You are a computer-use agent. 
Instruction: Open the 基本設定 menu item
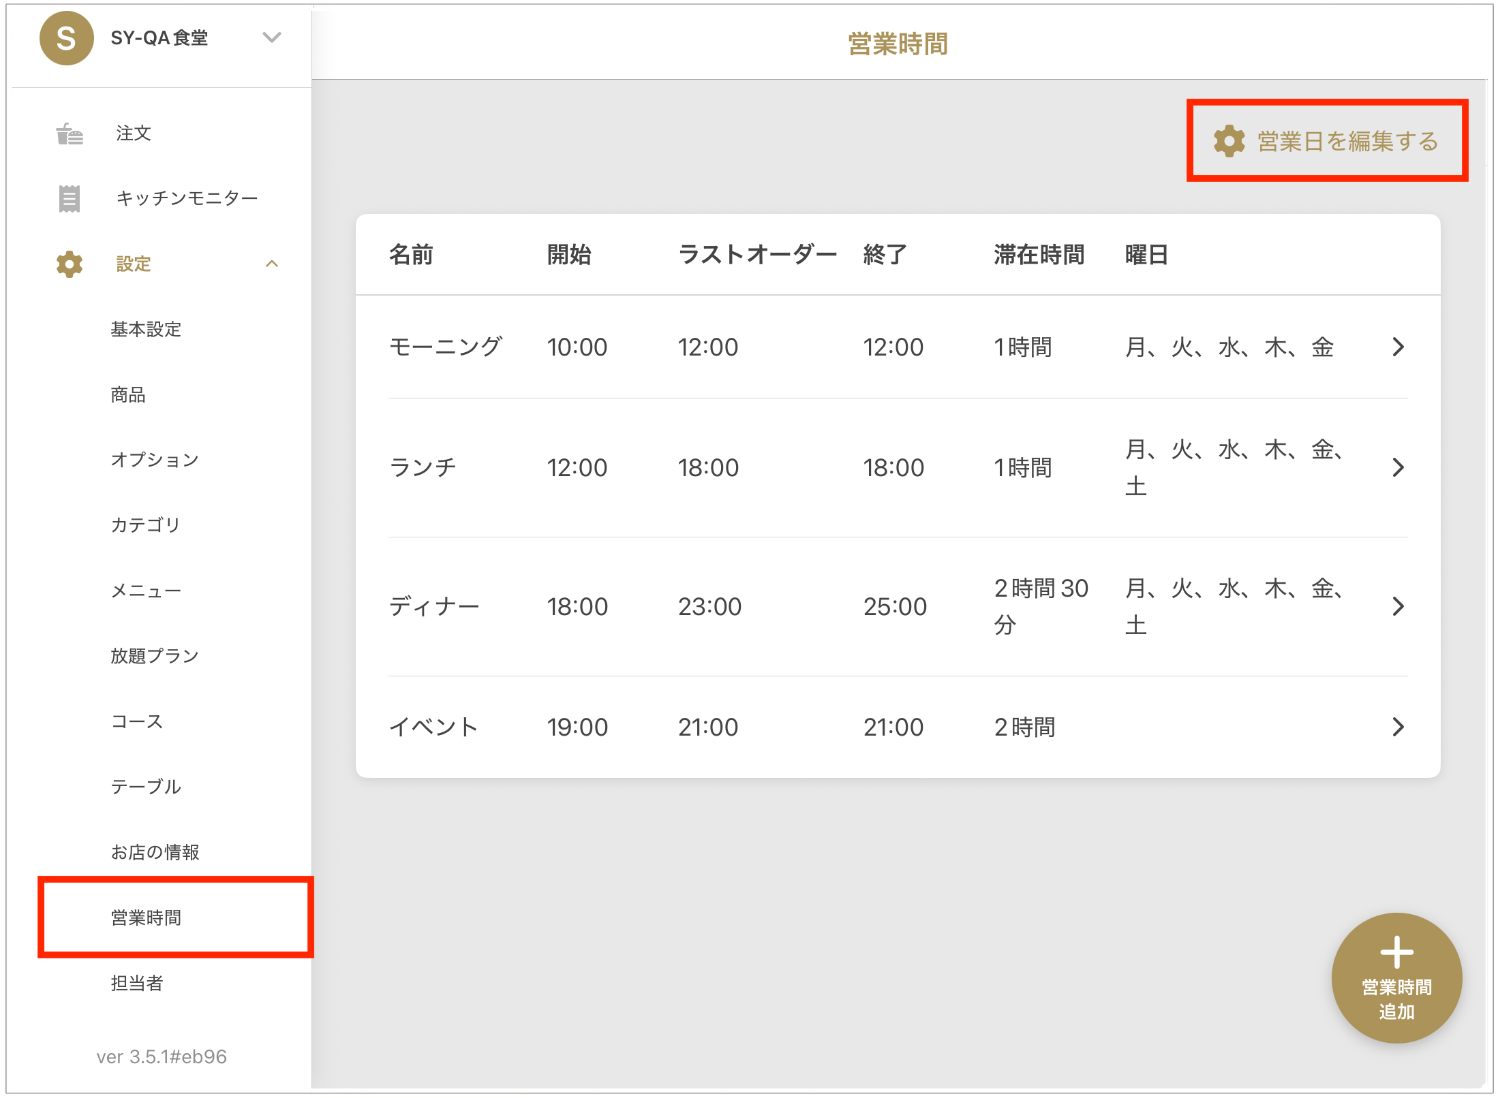tap(146, 329)
